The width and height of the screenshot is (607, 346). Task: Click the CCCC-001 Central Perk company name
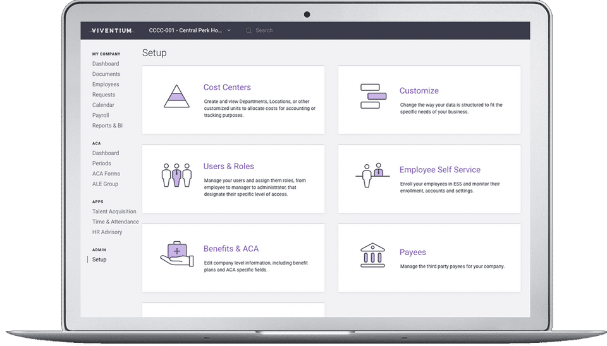pyautogui.click(x=185, y=30)
